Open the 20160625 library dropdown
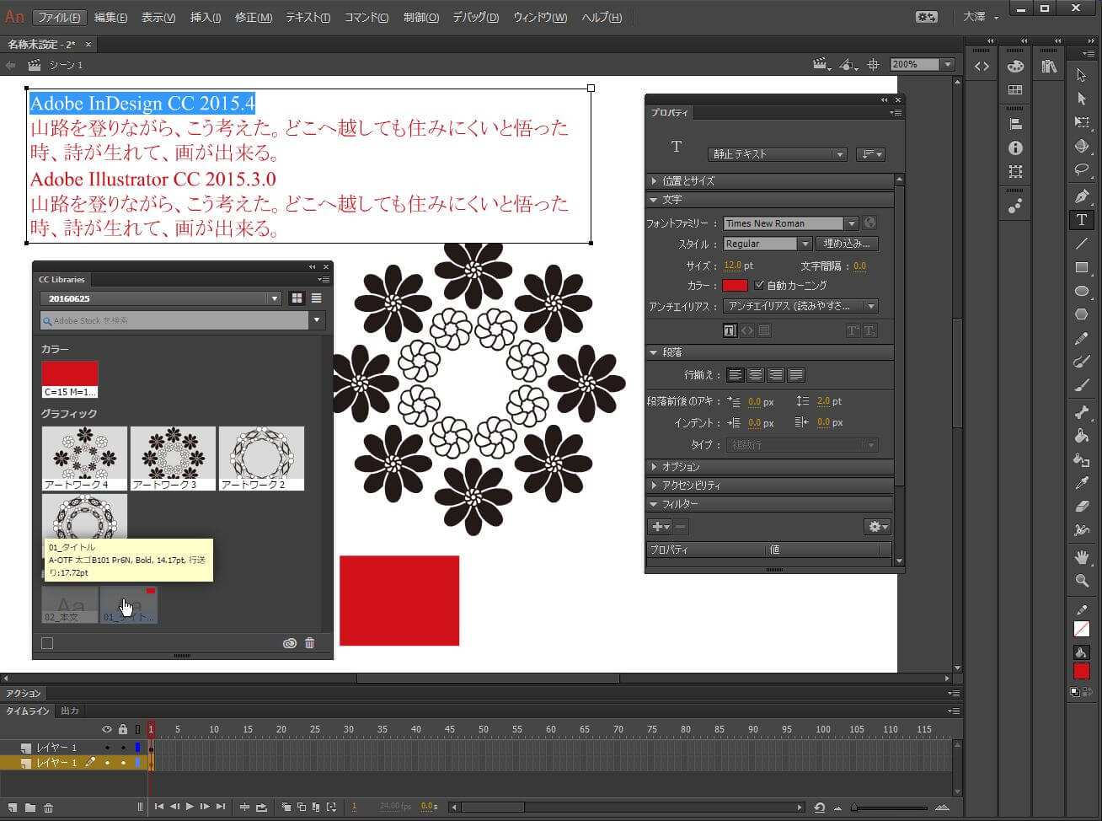This screenshot has width=1102, height=821. coord(161,298)
